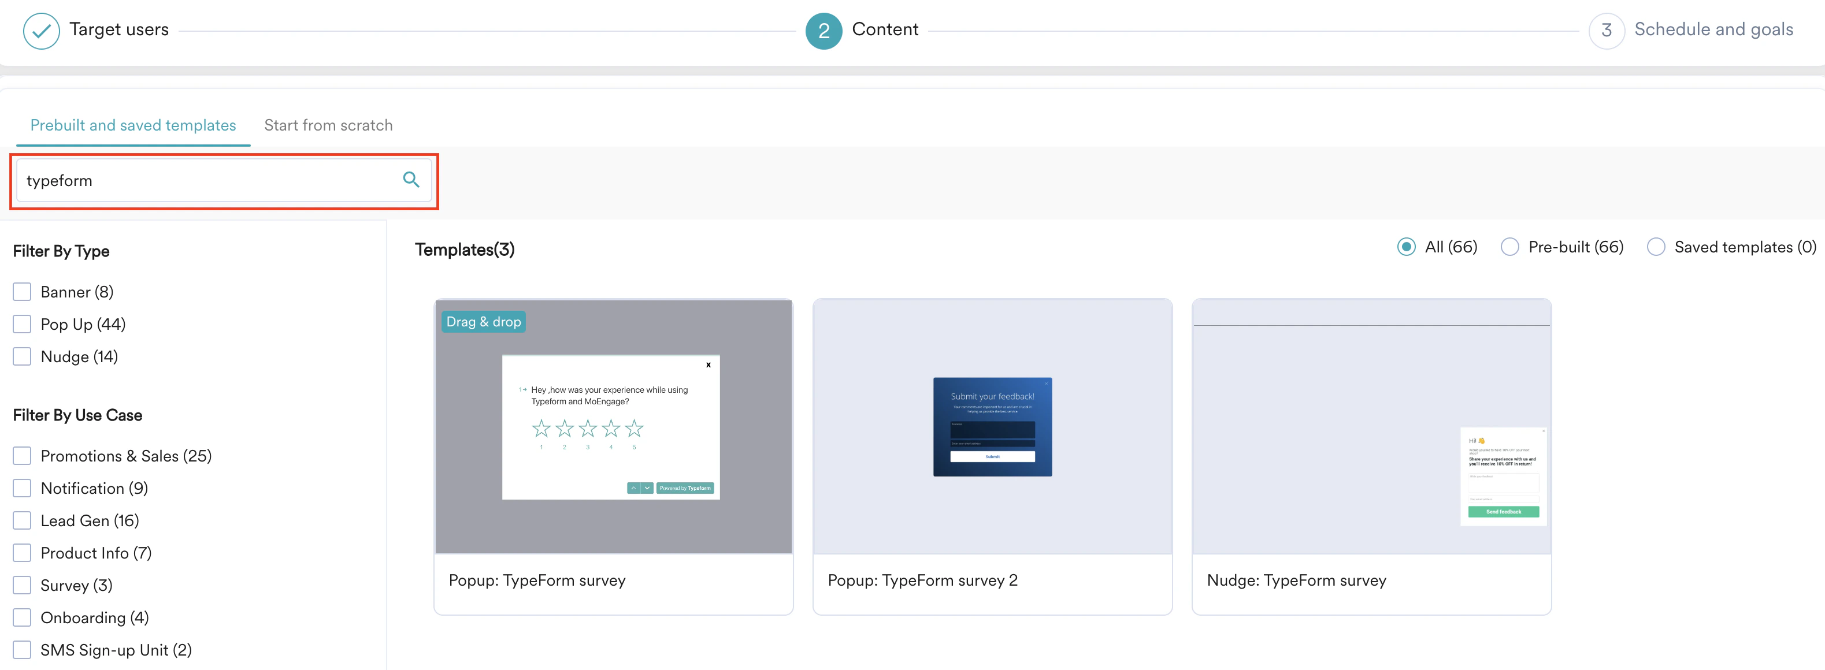
Task: Click the search magnifier icon
Action: pos(411,180)
